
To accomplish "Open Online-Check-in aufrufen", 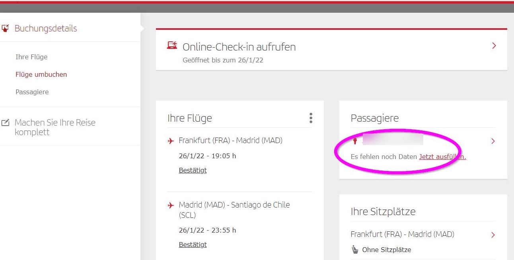I will (x=239, y=47).
